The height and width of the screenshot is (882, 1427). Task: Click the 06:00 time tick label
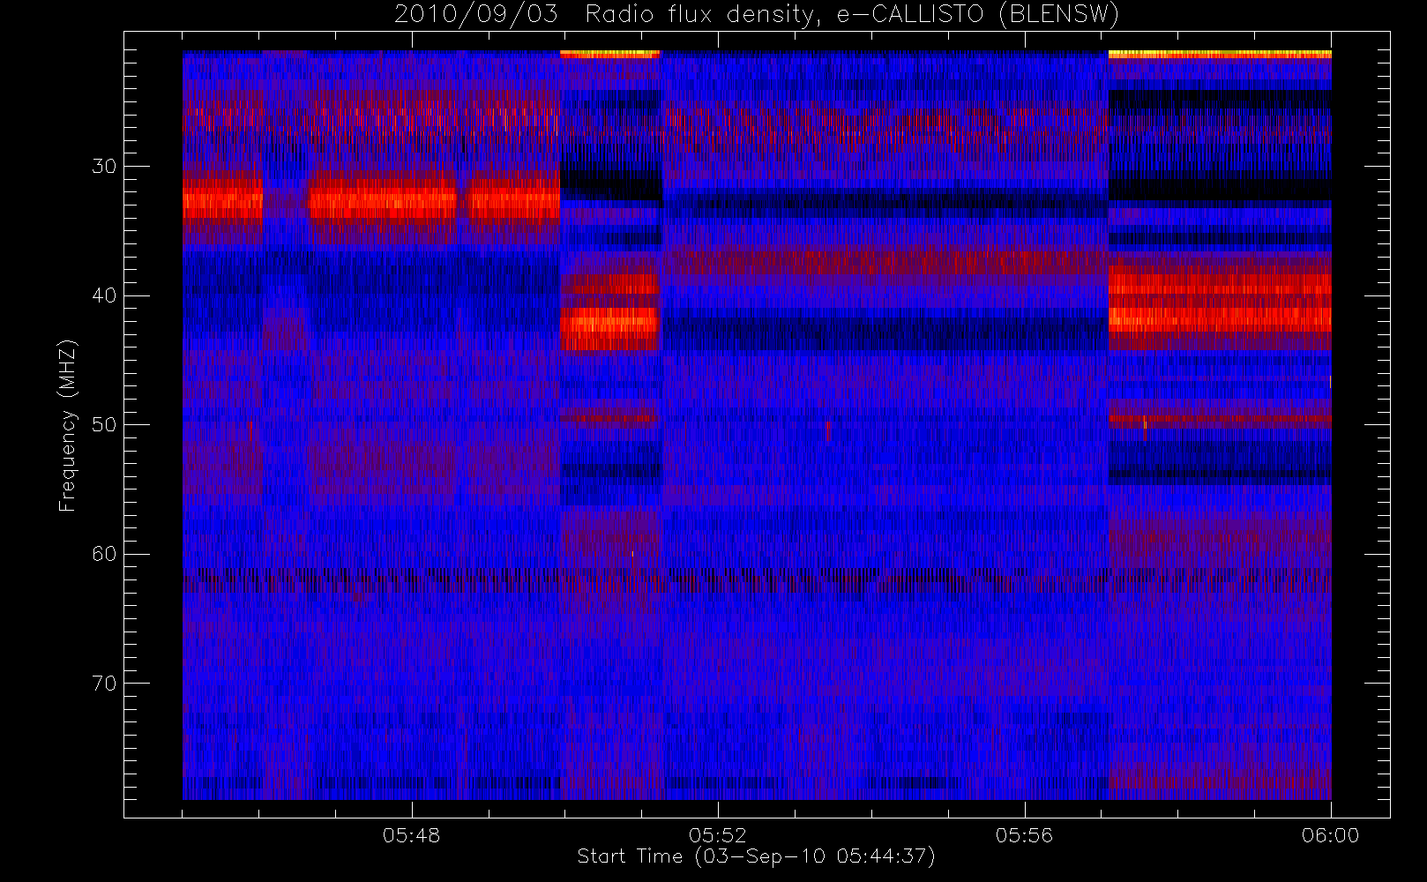click(1330, 835)
